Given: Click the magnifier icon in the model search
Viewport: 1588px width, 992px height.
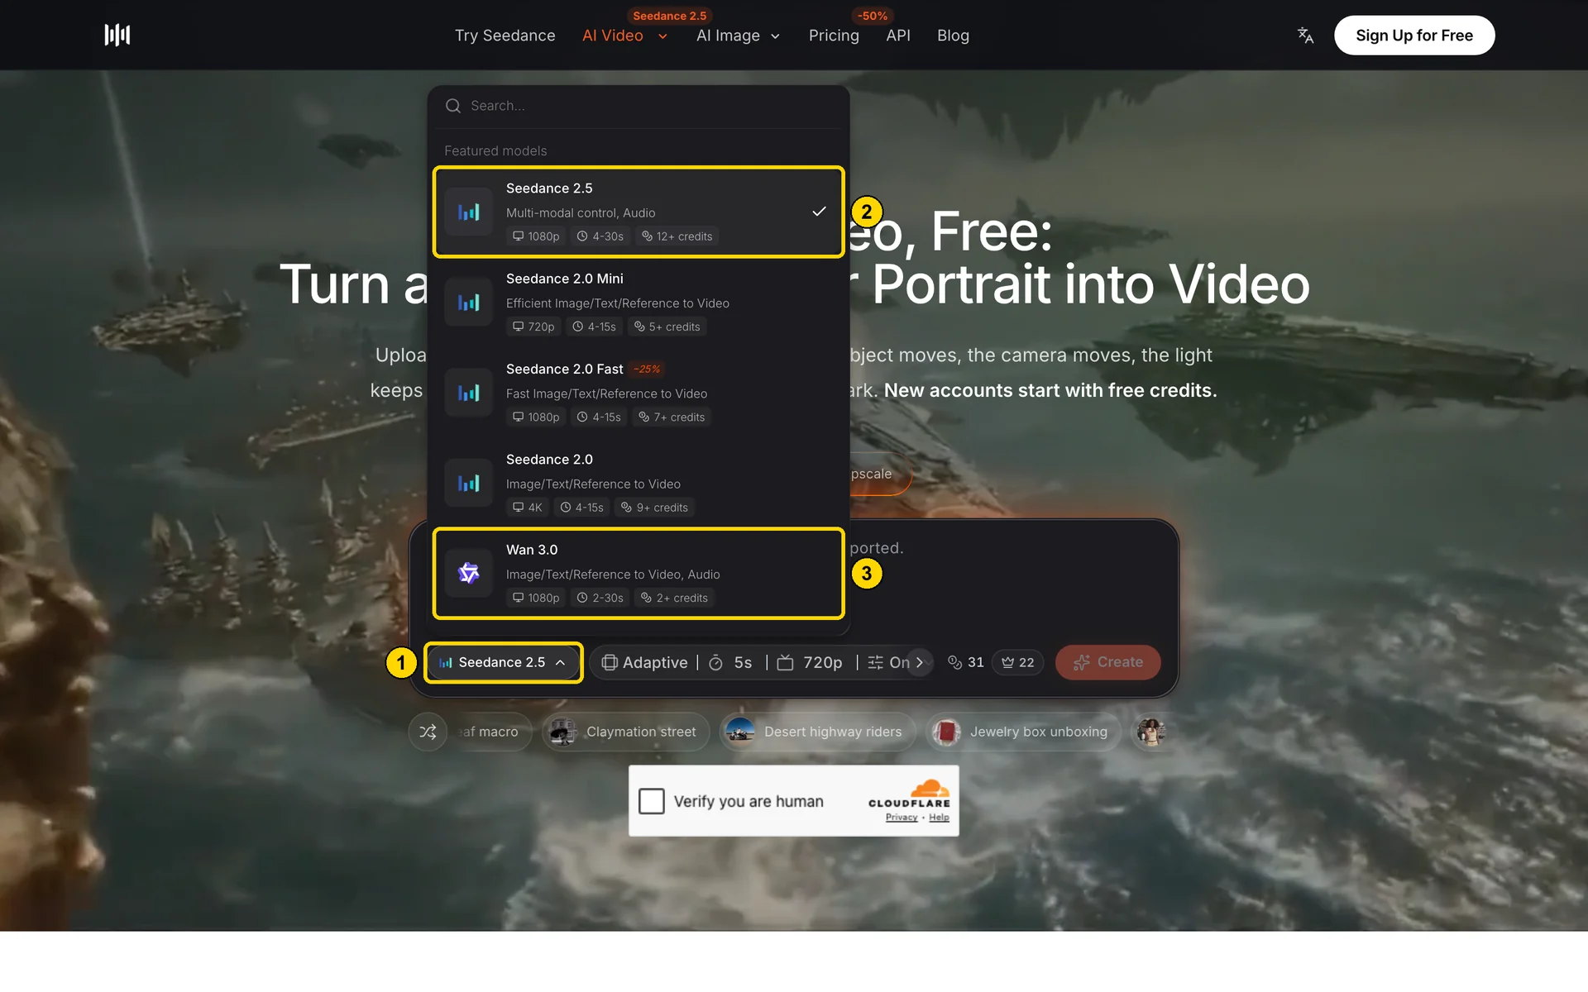Looking at the screenshot, I should (x=453, y=106).
